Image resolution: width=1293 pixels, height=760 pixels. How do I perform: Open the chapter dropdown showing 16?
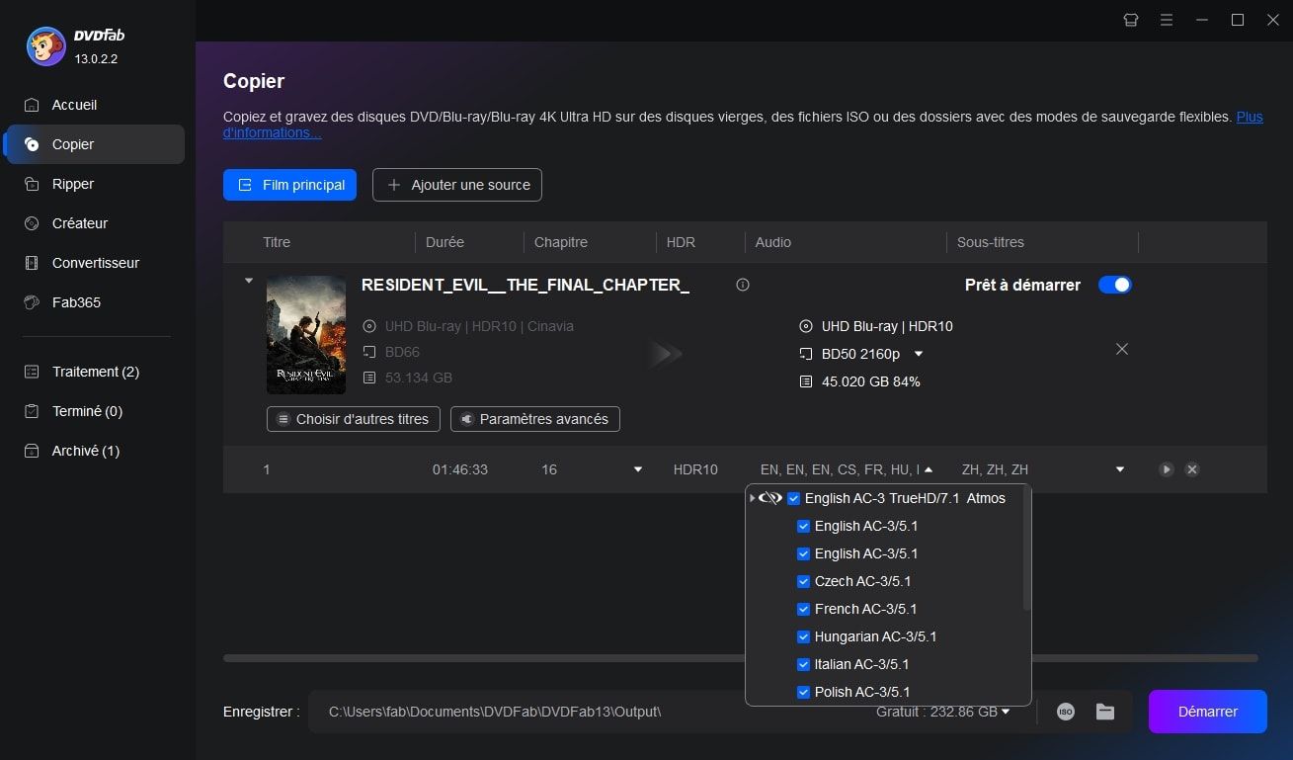point(638,469)
